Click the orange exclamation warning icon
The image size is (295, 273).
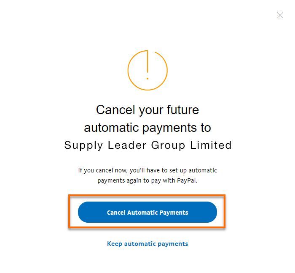[x=147, y=70]
